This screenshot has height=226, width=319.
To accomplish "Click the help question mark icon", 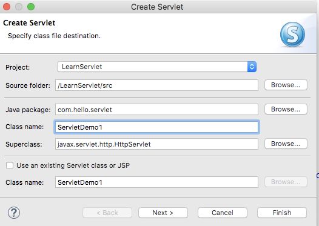I will 14,213.
